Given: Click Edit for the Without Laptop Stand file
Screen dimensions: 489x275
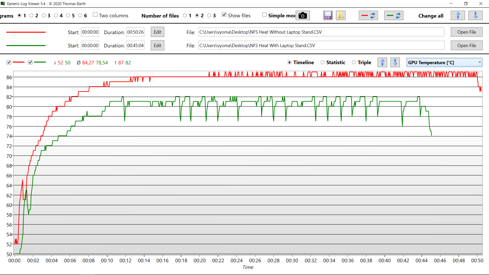Looking at the screenshot, I should [157, 32].
